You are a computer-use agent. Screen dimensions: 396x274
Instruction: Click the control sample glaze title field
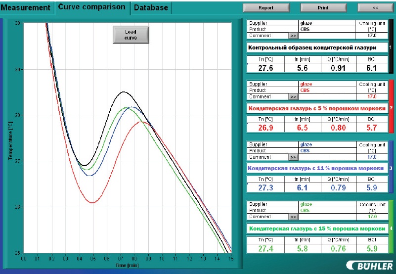tap(317, 47)
